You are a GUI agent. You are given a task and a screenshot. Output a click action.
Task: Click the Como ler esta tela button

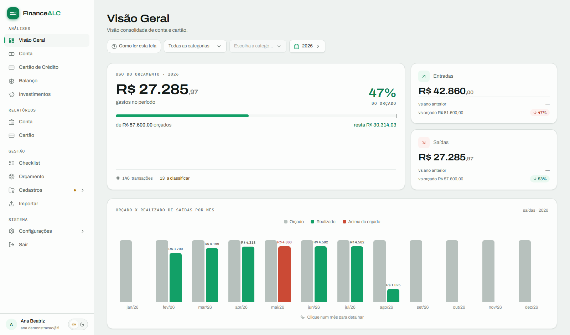[x=134, y=46]
